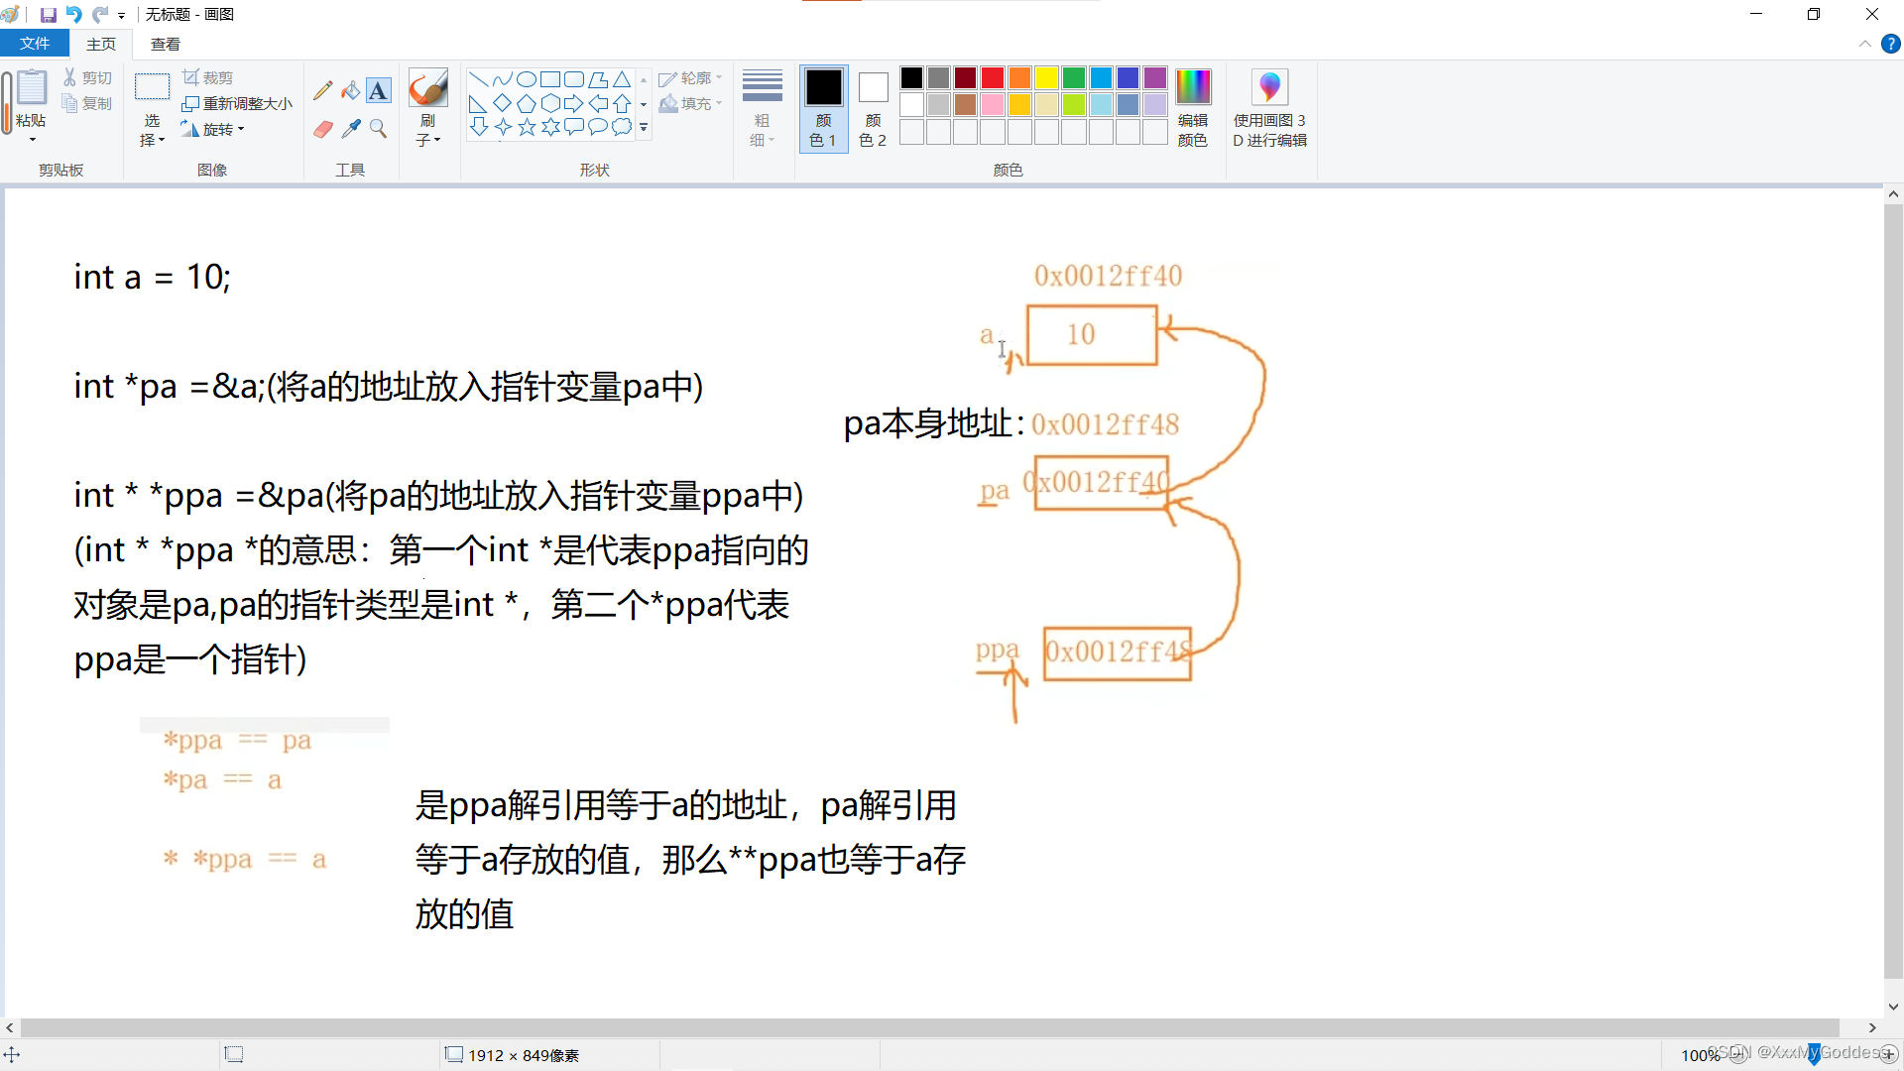
Task: Activate Color 1 foreground selector
Action: point(823,107)
